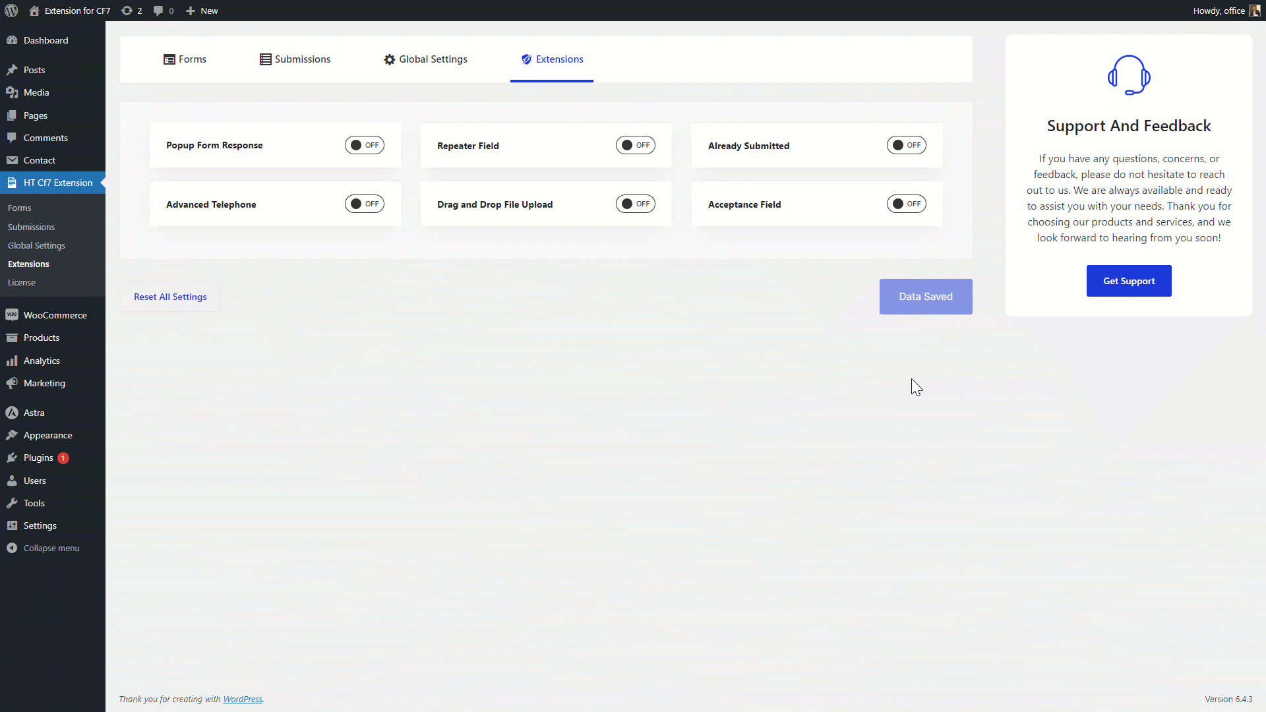Open the Submissions tab

[295, 59]
